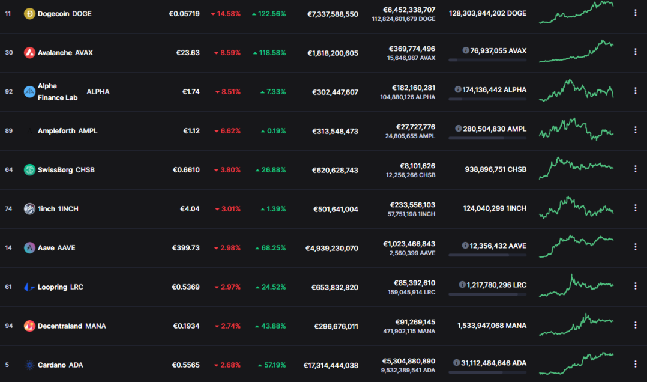Click the Alpha Finance Lab logo icon
This screenshot has width=647, height=382.
29,92
